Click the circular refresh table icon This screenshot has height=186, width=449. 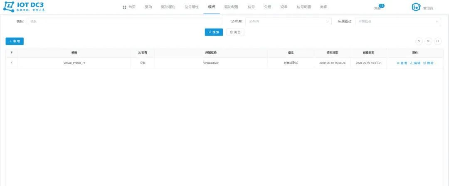pyautogui.click(x=419, y=41)
